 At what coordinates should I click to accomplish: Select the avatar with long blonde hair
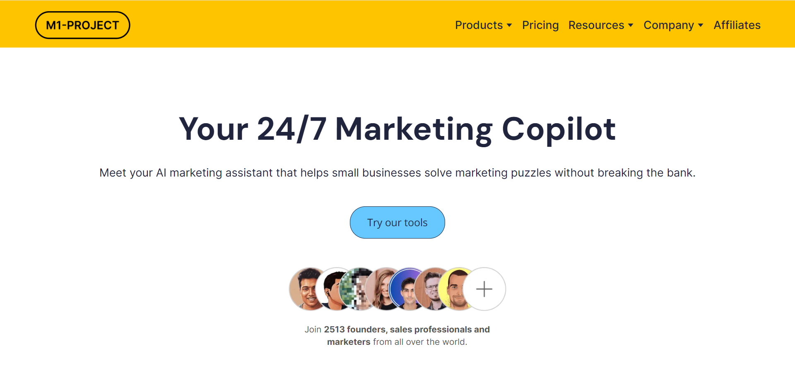pyautogui.click(x=380, y=289)
